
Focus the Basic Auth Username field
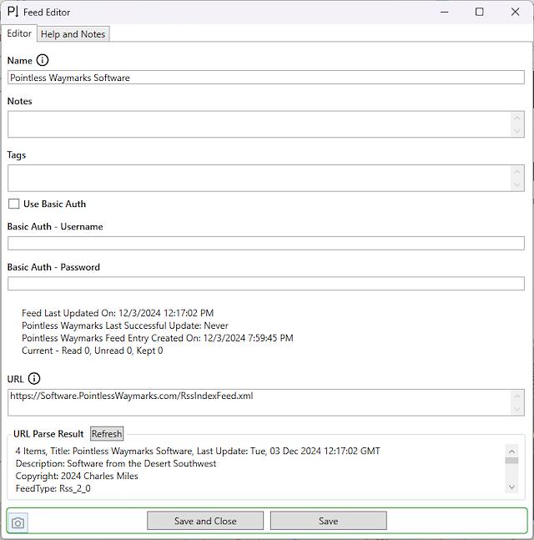(266, 243)
